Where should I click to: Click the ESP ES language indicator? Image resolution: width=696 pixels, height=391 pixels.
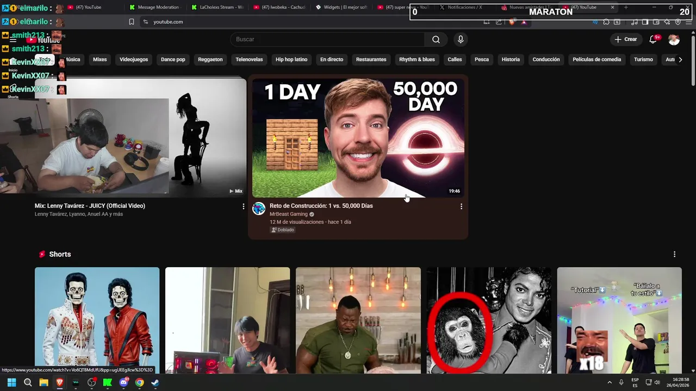(x=635, y=382)
